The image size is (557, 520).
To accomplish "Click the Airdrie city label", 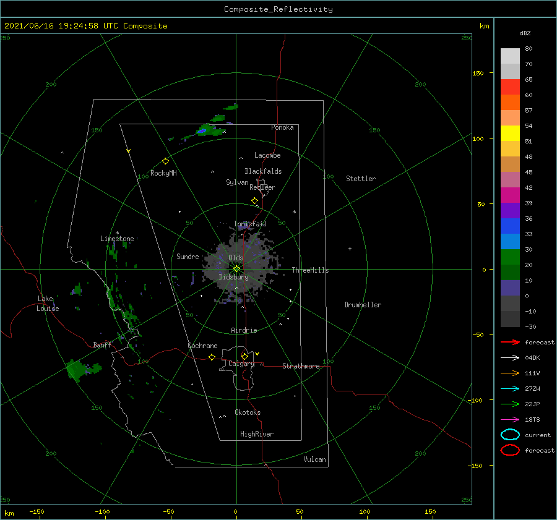I will pos(244,330).
